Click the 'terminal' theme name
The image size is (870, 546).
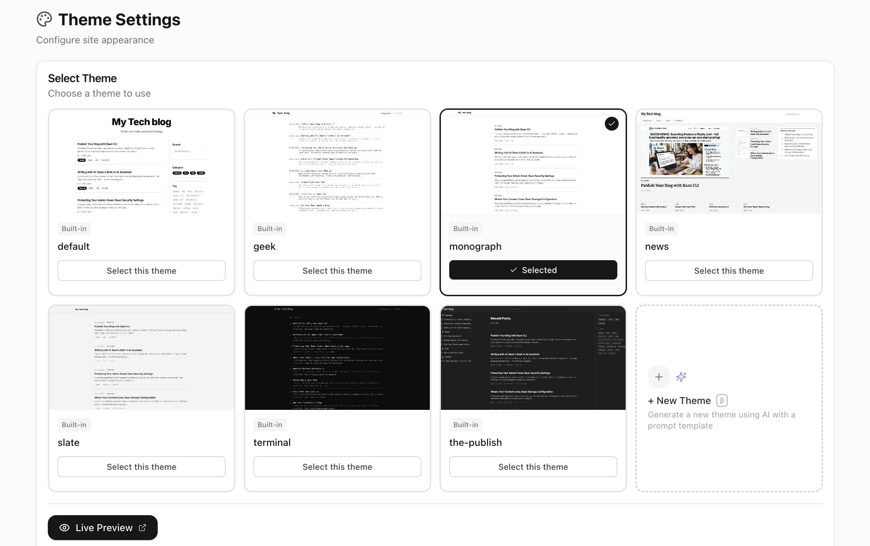272,442
